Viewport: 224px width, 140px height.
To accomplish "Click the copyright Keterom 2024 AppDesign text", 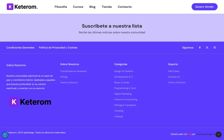I will tap(36, 132).
